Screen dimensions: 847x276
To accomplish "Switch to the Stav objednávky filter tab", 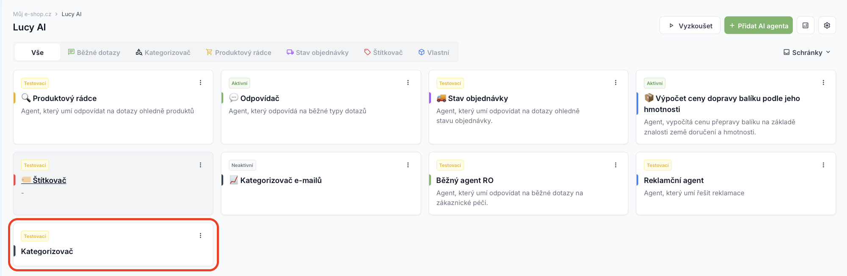I will pos(318,52).
